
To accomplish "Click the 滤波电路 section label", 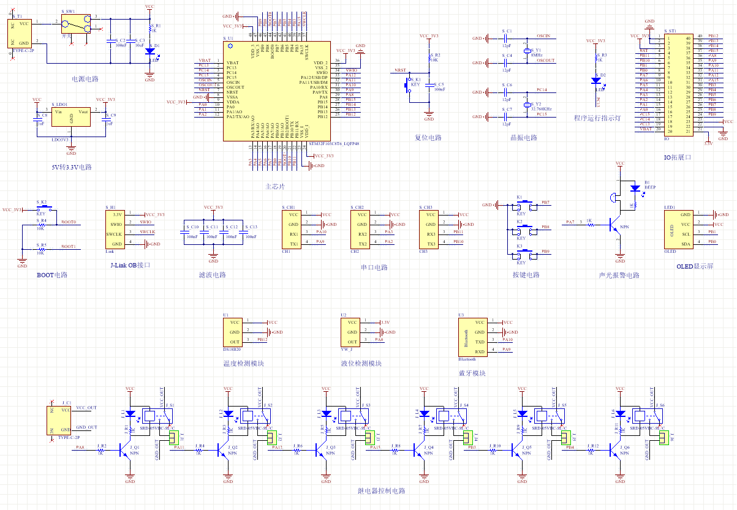I will point(213,275).
